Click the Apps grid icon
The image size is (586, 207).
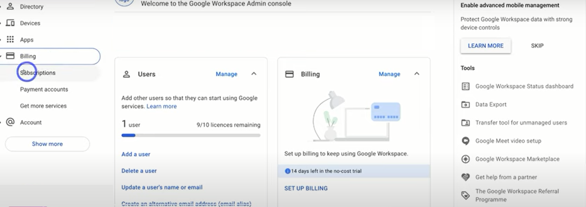10,39
